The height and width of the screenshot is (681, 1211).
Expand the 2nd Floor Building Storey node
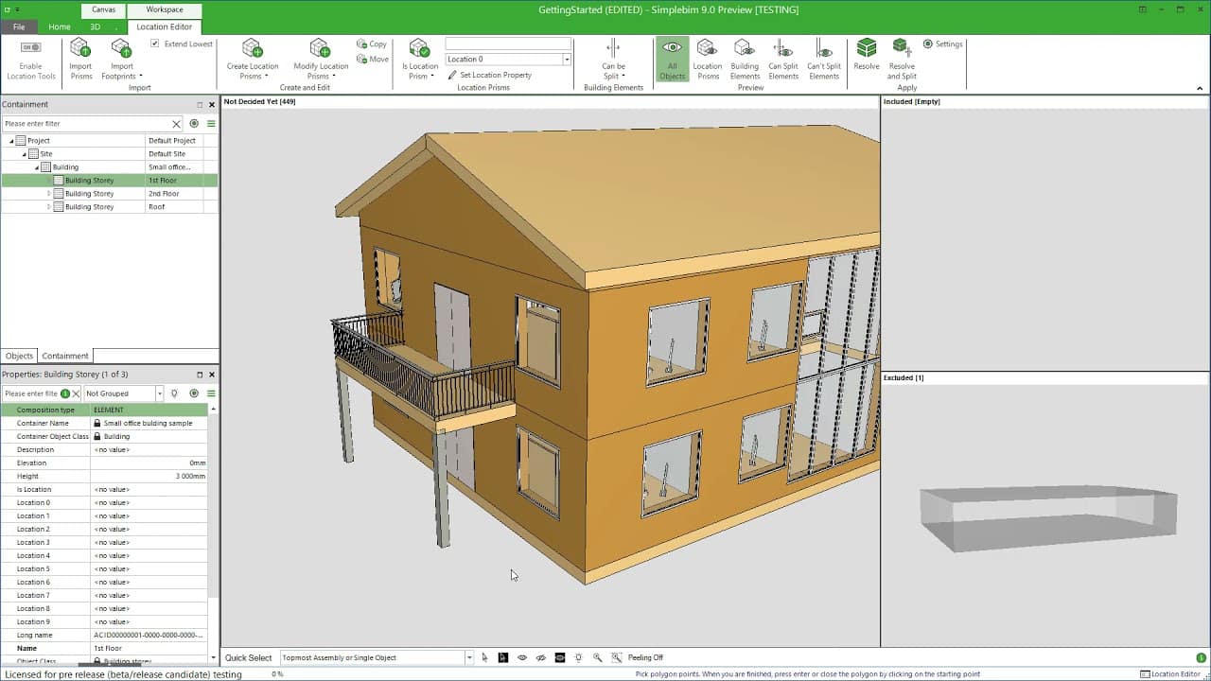49,194
